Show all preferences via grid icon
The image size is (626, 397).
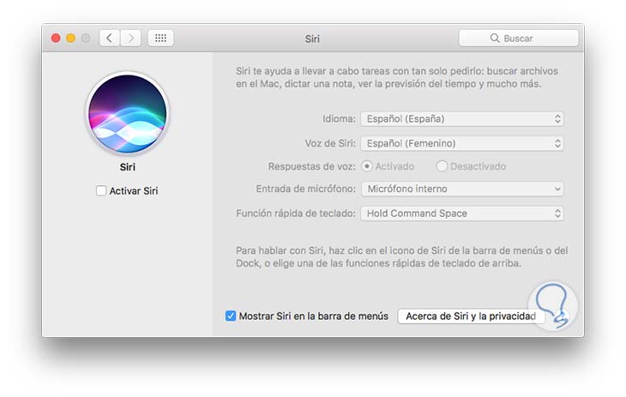pyautogui.click(x=160, y=39)
